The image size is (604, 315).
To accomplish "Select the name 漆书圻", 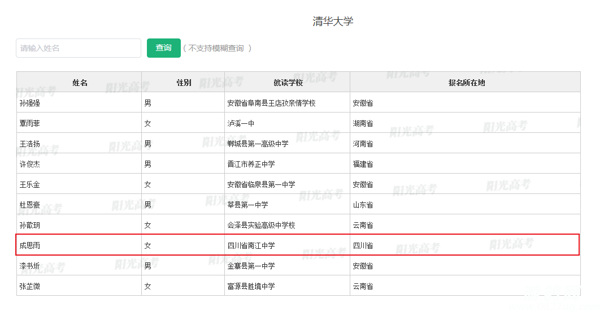I will (29, 266).
